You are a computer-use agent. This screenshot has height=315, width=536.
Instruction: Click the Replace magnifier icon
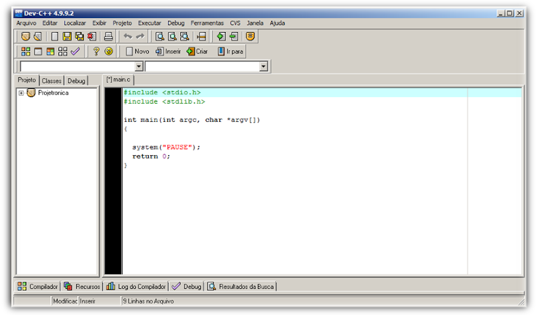click(172, 36)
